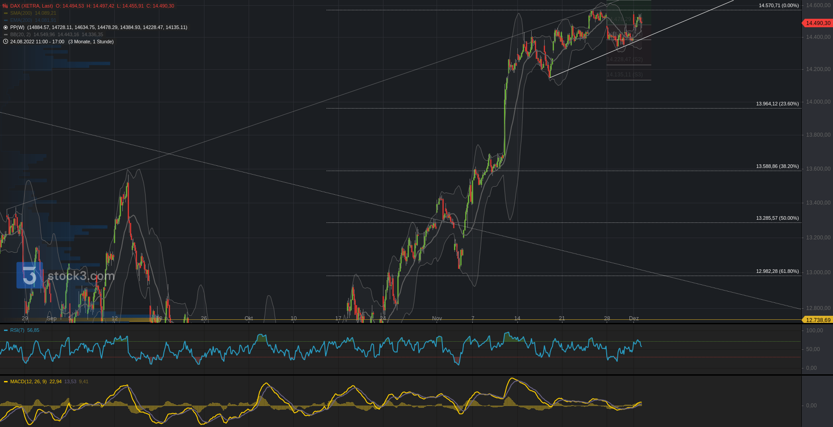Open the DAX (XETRA, Last) instrument label
833x427 pixels.
coord(31,6)
